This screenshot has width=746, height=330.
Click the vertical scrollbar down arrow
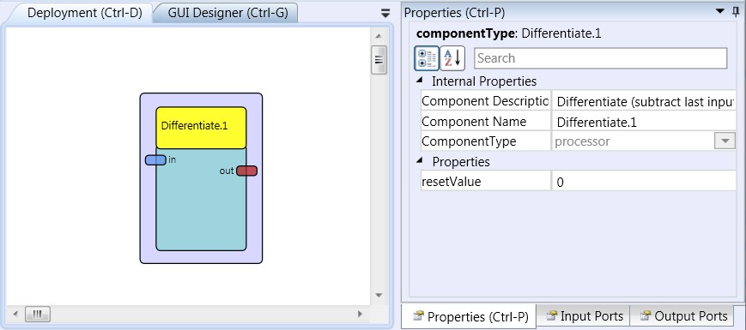pos(379,296)
